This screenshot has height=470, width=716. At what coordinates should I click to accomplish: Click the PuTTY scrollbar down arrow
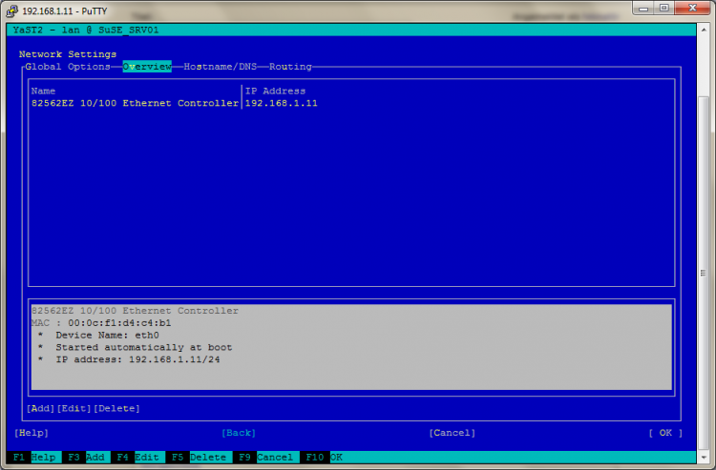tap(704, 457)
